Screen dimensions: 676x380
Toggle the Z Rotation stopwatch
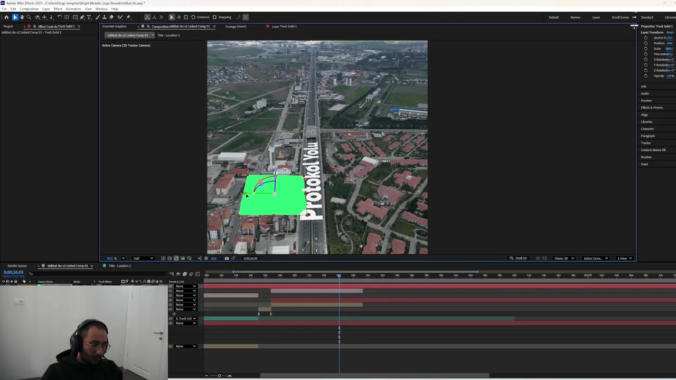(645, 70)
